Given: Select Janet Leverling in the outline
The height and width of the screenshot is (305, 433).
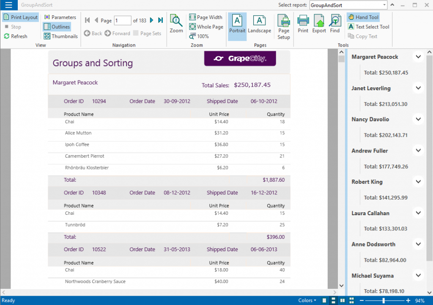Looking at the screenshot, I should point(371,88).
